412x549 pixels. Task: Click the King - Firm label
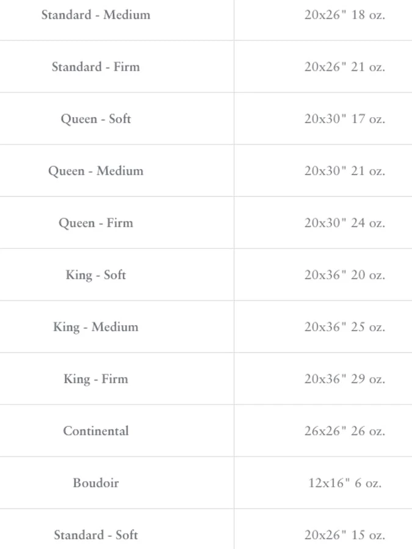coord(96,379)
